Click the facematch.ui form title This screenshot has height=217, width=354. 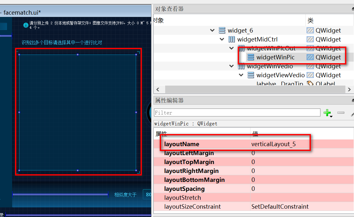22,12
